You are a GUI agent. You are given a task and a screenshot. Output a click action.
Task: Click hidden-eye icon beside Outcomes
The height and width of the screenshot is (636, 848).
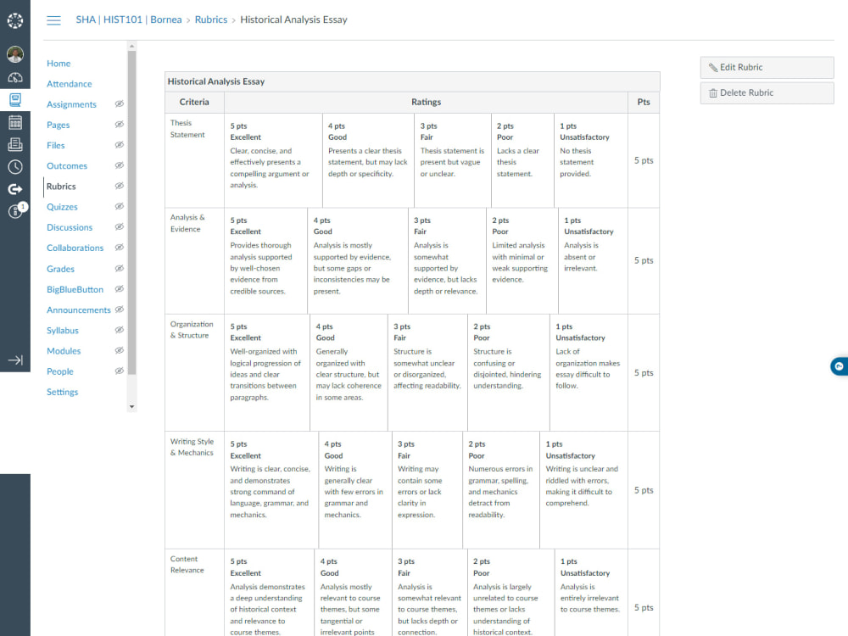(120, 165)
